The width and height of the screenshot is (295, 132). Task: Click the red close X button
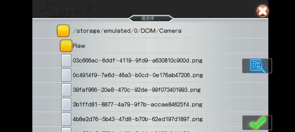[x=262, y=11]
